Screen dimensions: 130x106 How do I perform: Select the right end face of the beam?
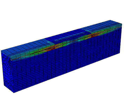click(x=121, y=38)
